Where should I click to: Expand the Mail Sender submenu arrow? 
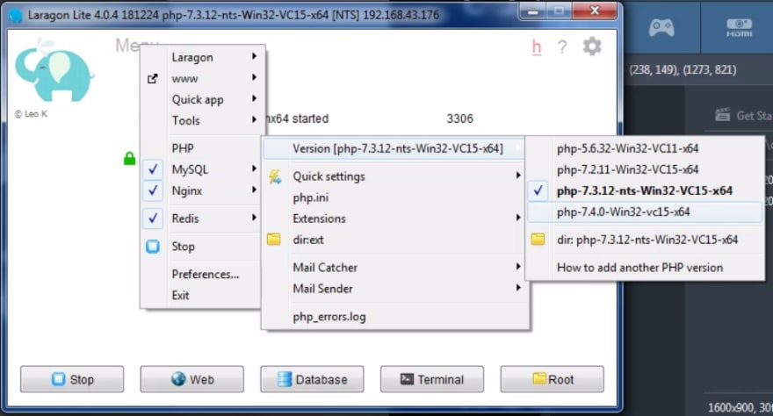518,288
